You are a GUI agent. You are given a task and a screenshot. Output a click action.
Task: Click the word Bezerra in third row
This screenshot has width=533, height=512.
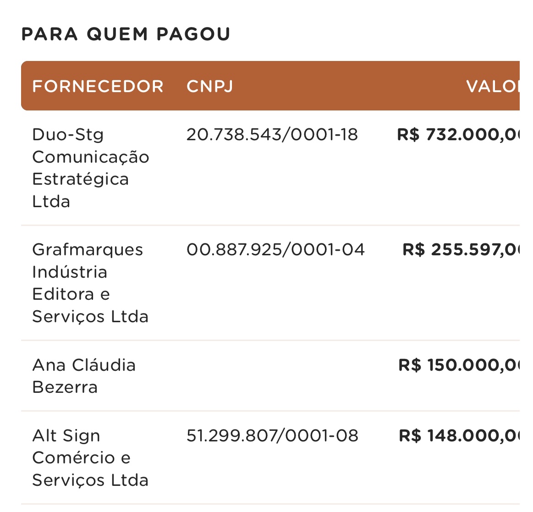(x=65, y=388)
